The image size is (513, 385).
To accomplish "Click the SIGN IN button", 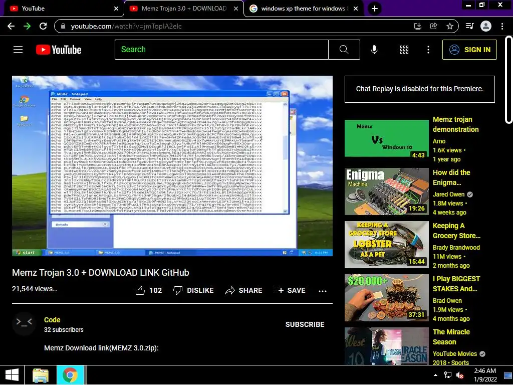I will click(469, 50).
